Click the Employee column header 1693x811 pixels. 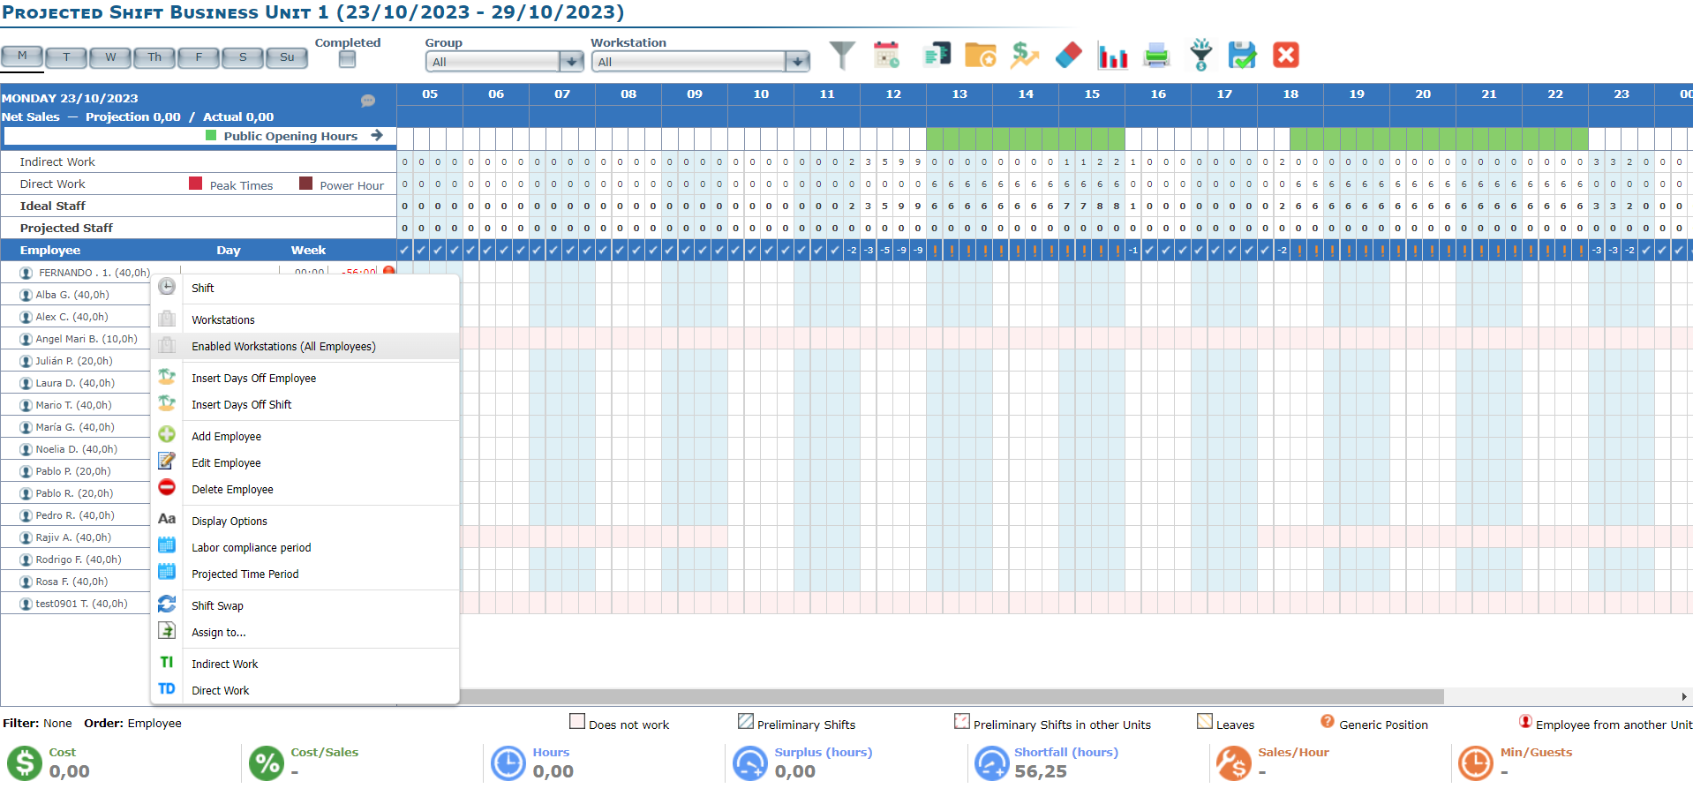point(50,251)
